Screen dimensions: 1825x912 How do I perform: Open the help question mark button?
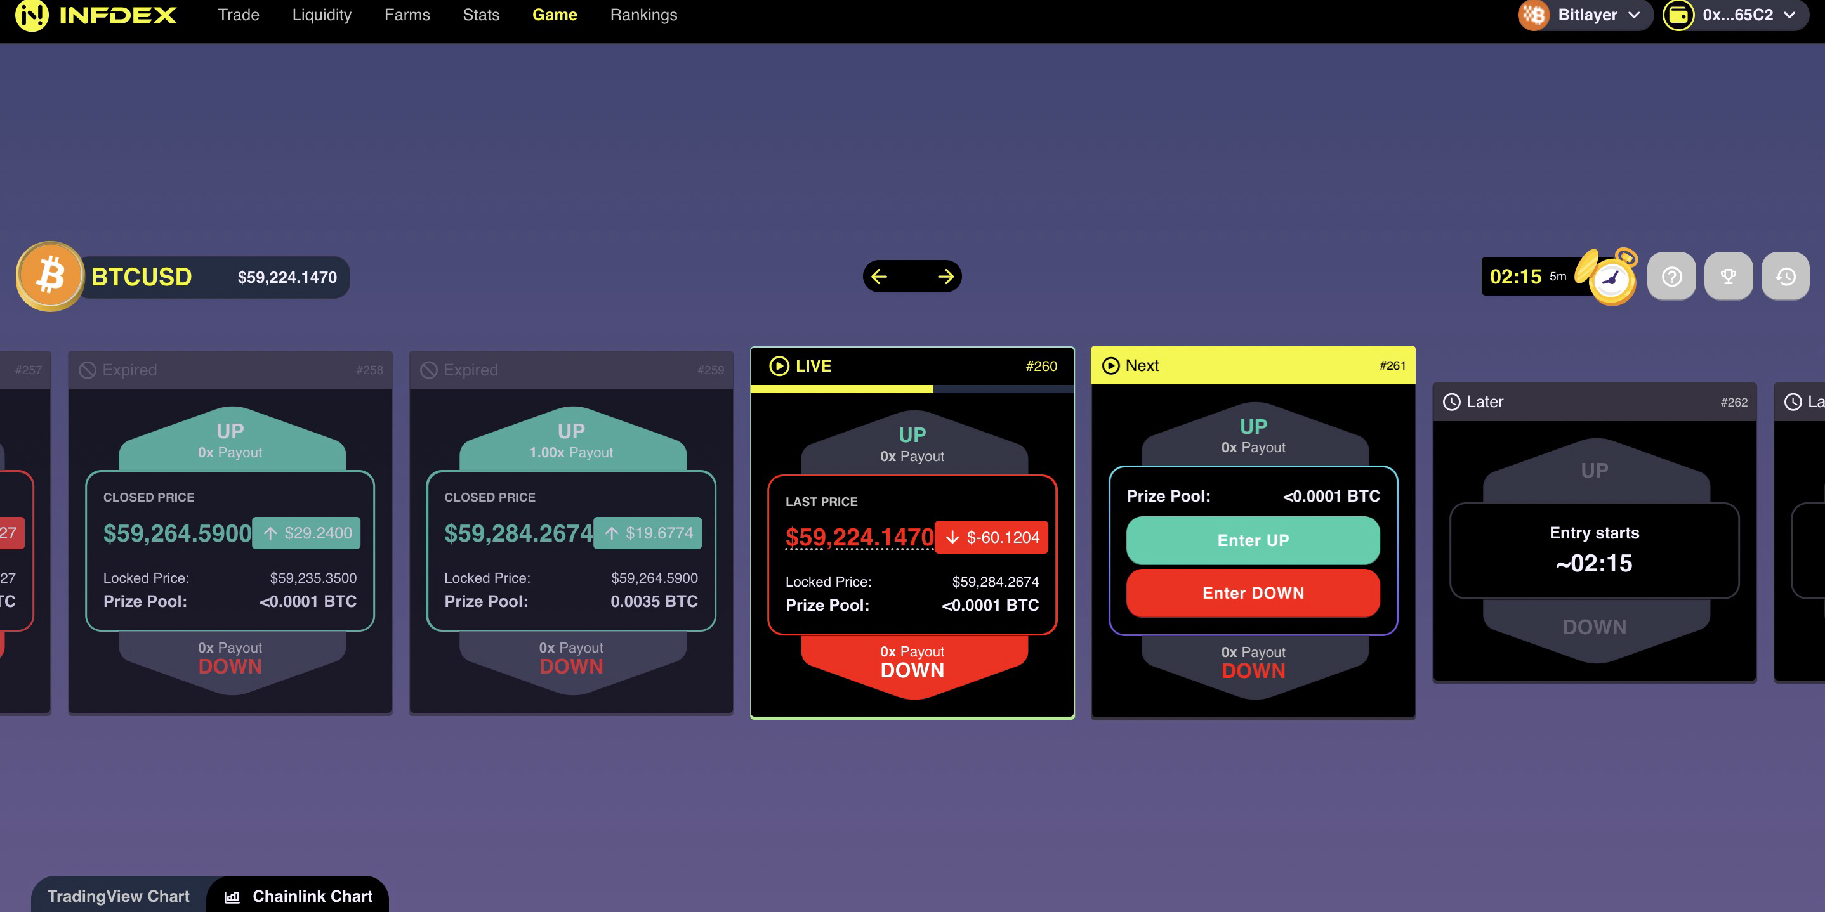[1671, 276]
